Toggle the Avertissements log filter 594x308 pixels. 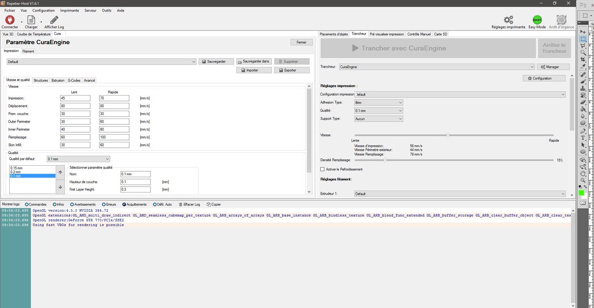tap(83, 204)
